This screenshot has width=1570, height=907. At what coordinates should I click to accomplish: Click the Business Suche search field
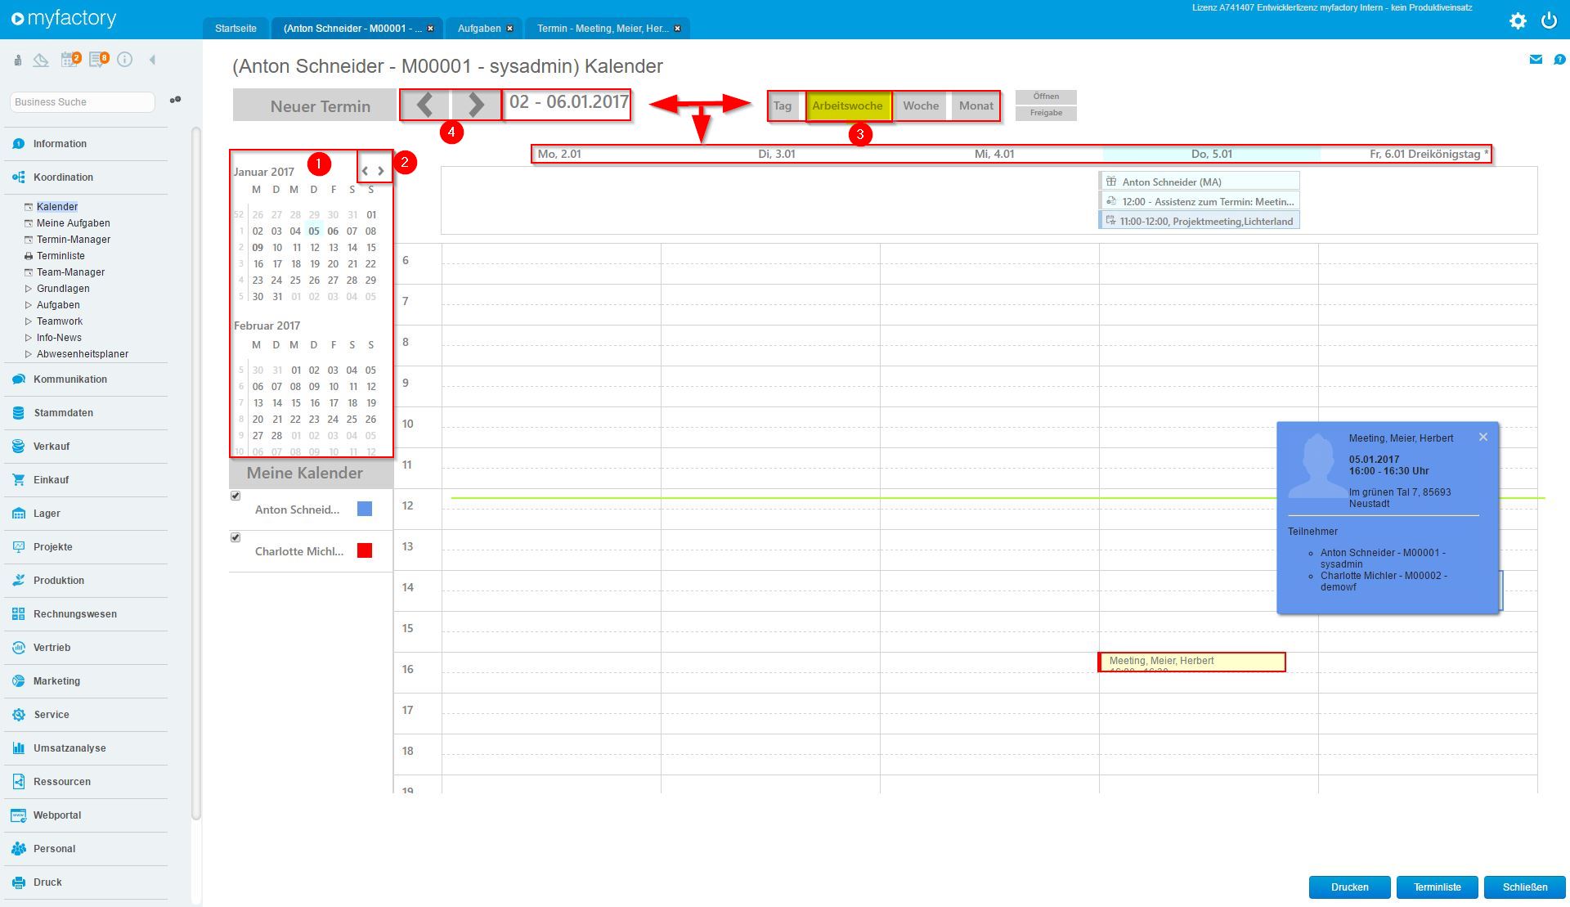pyautogui.click(x=83, y=102)
